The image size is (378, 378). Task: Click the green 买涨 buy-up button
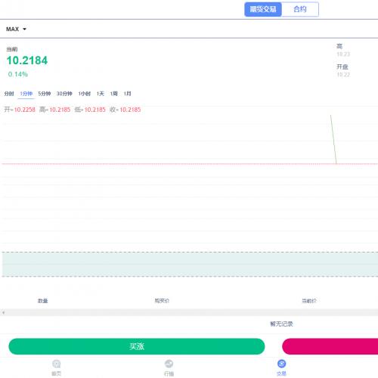coord(137,346)
